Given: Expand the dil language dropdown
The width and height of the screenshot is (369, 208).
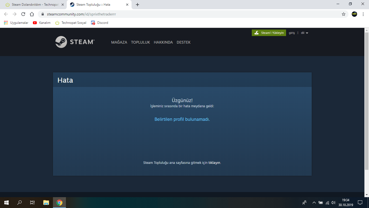Looking at the screenshot, I should coord(304,33).
